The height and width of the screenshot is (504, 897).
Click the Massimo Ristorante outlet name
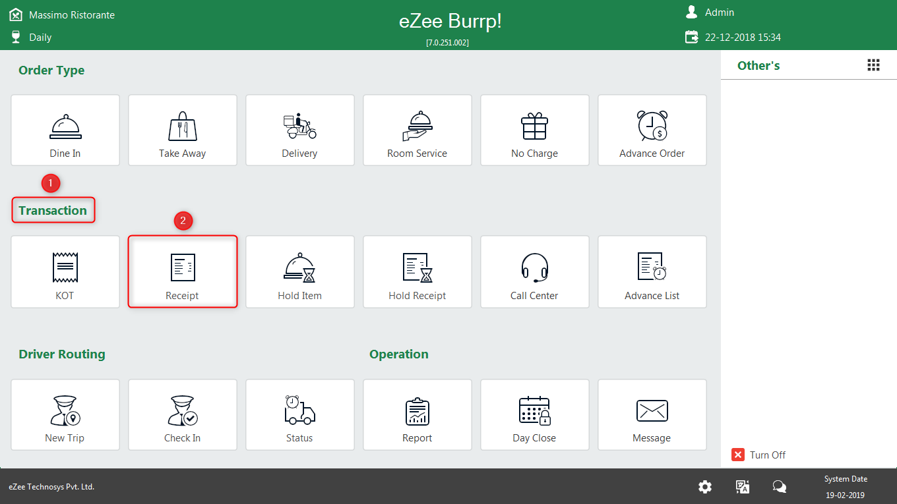[x=72, y=14]
